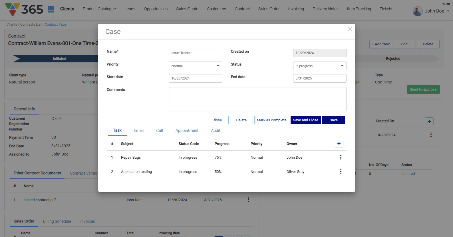This screenshot has height=237, width=453.
Task: Click the Name input field
Action: point(196,53)
